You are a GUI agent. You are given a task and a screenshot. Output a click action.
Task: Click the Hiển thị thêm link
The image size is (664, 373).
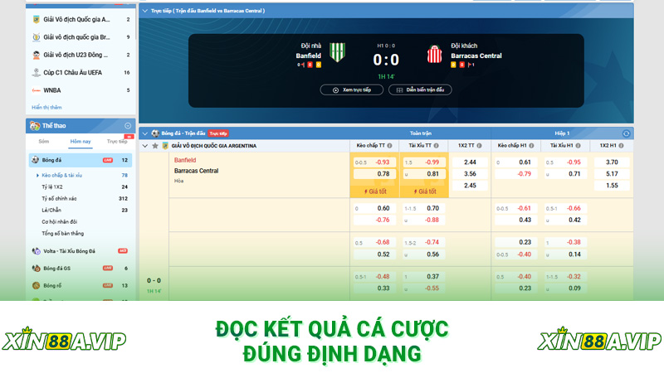[x=47, y=107]
